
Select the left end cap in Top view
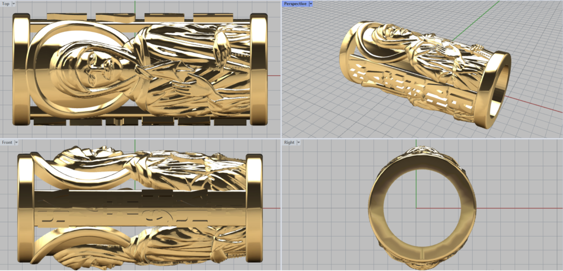(x=20, y=71)
